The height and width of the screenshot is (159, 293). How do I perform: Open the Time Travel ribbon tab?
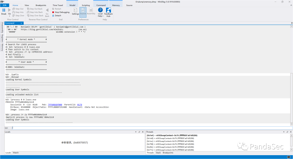click(58, 5)
